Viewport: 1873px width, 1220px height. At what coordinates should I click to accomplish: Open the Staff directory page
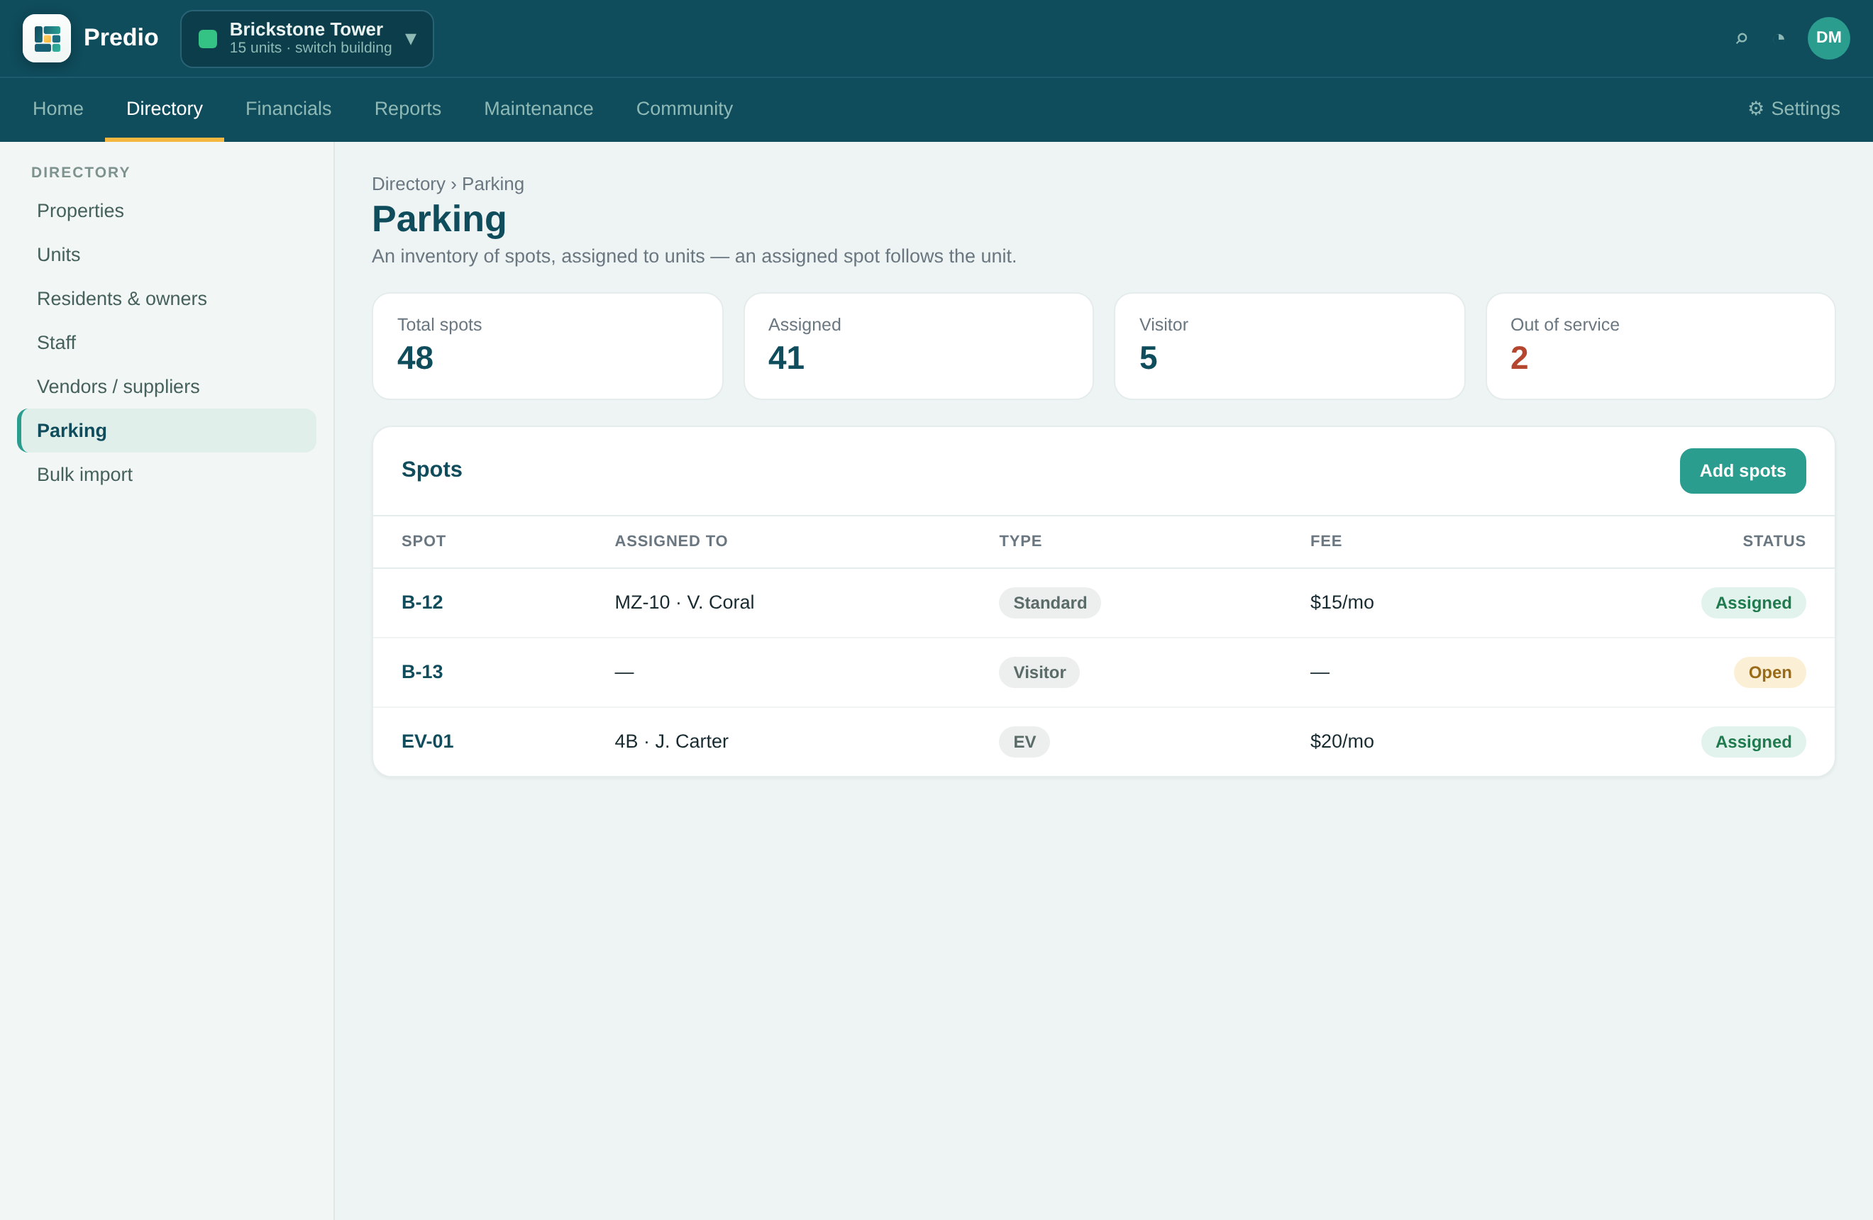(x=167, y=343)
